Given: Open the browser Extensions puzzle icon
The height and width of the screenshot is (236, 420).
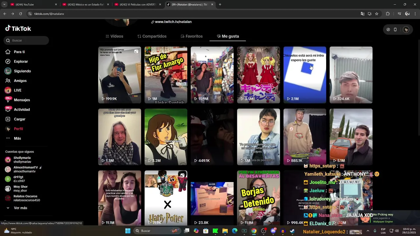Looking at the screenshot, I should tap(388, 14).
